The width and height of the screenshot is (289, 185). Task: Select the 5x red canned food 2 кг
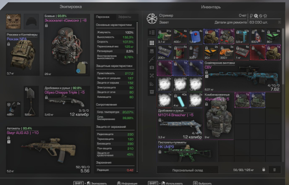(x=180, y=52)
